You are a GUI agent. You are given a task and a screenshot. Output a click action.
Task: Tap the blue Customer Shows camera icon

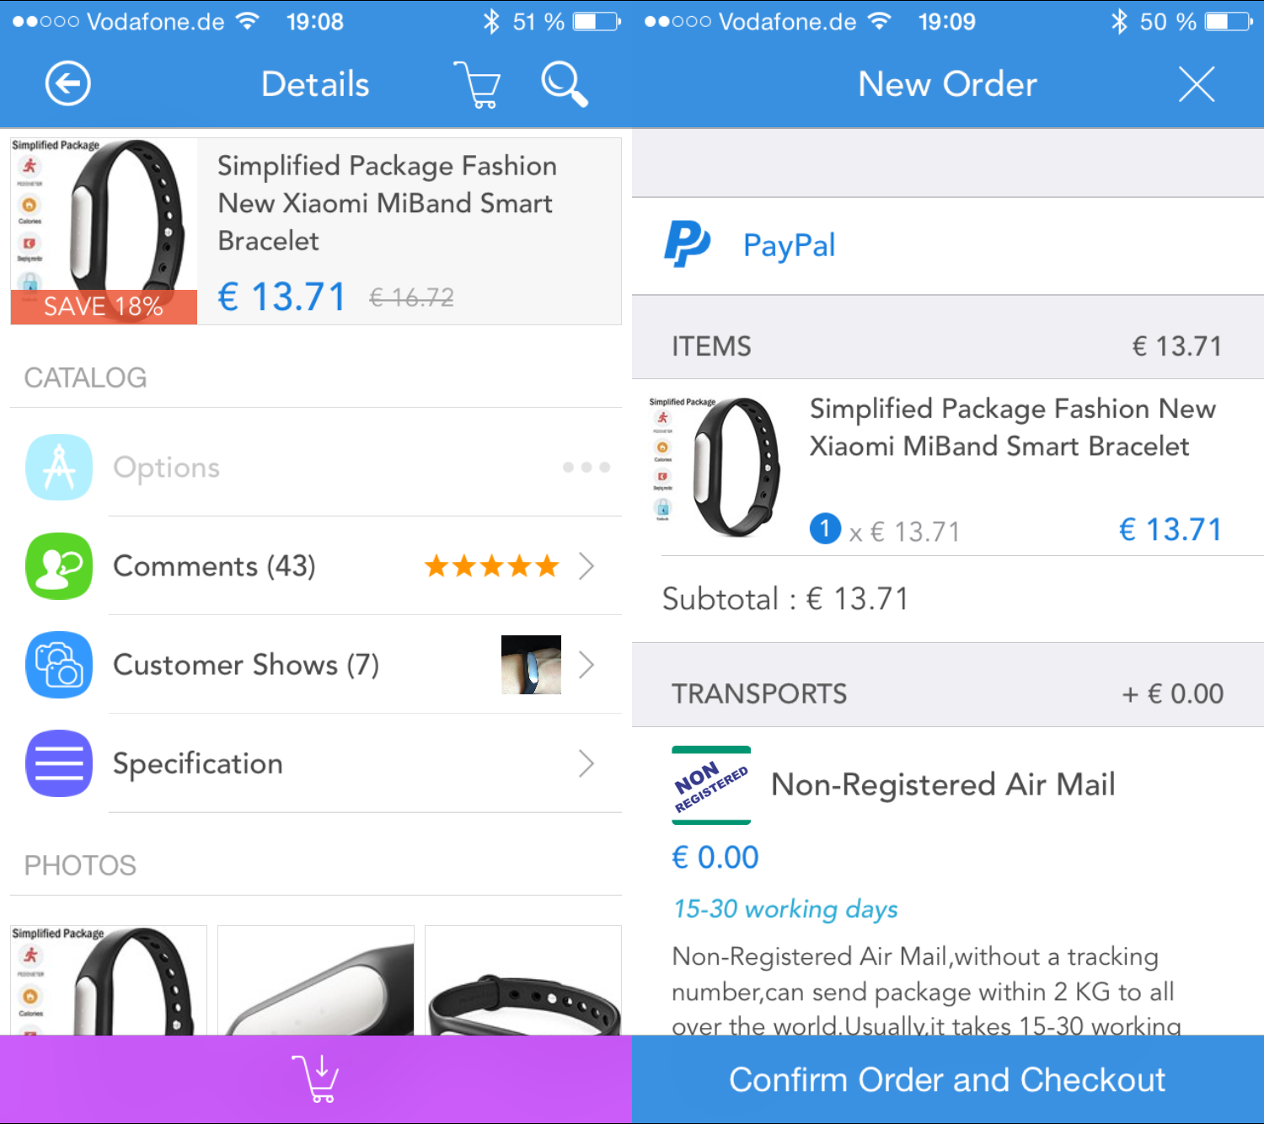click(x=59, y=665)
